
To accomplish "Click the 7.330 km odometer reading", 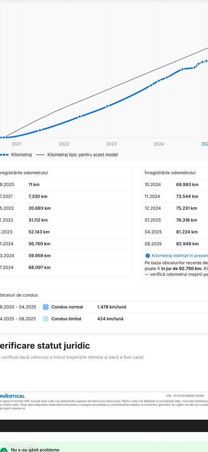I will click(38, 196).
